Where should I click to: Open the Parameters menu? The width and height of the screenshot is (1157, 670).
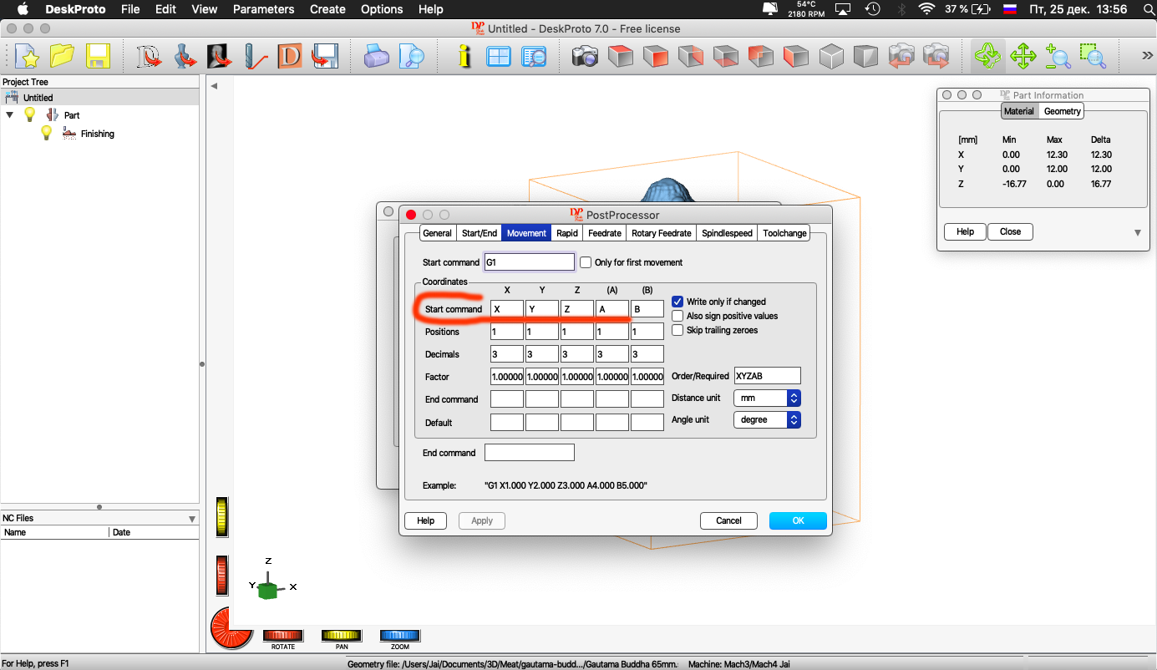(263, 9)
